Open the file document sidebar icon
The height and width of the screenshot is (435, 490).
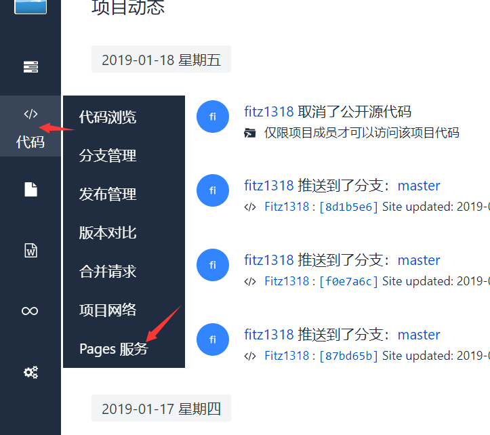30,189
